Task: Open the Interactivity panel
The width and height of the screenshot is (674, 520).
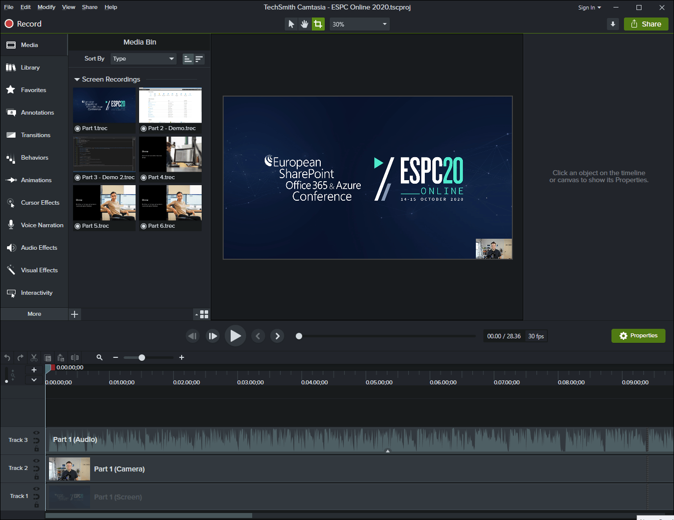Action: (x=34, y=293)
